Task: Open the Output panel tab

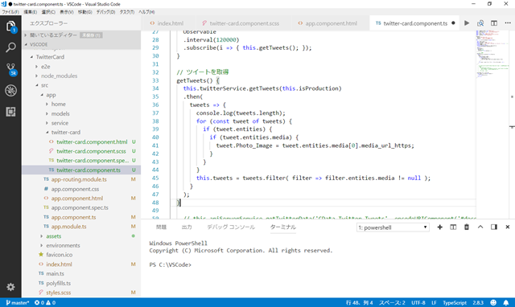Action: pos(187,227)
